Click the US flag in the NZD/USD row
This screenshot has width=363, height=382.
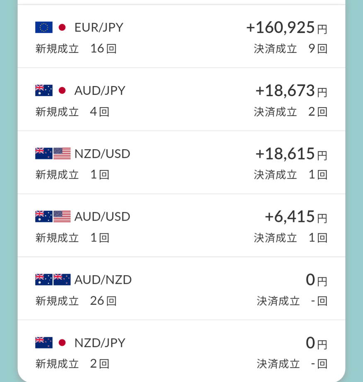pos(62,154)
